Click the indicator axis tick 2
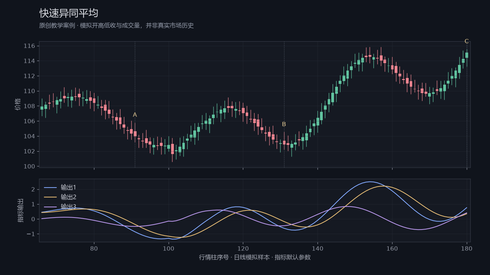 [x=33, y=190]
